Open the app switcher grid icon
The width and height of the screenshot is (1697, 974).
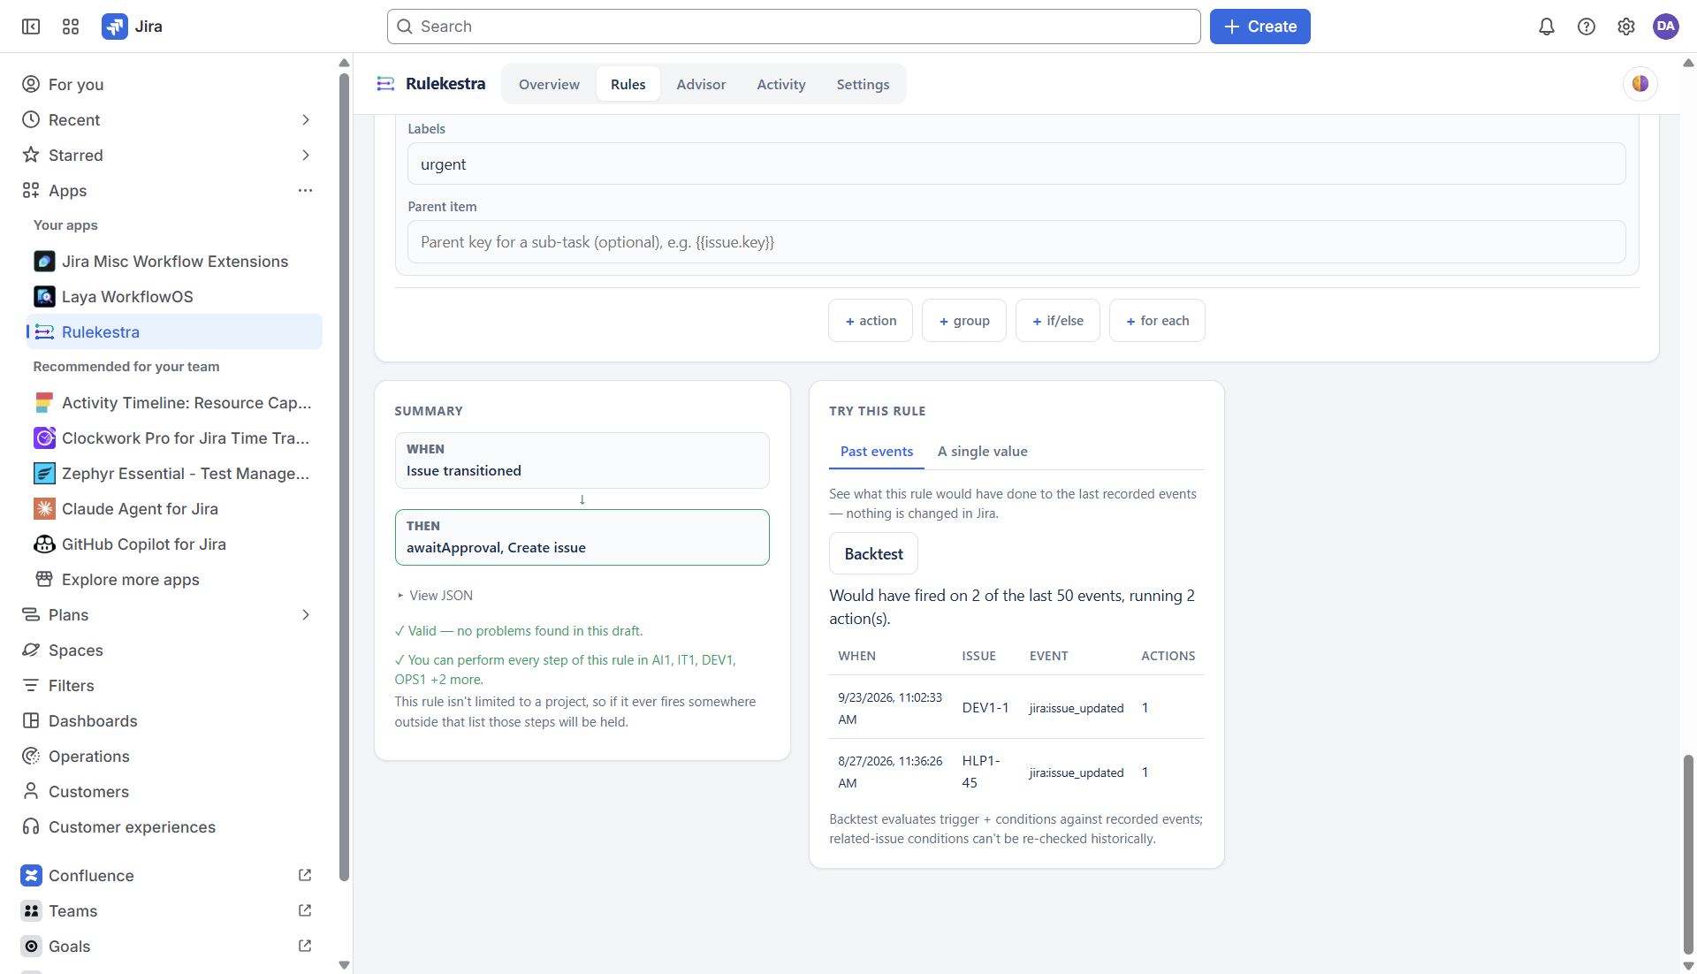coord(71,27)
